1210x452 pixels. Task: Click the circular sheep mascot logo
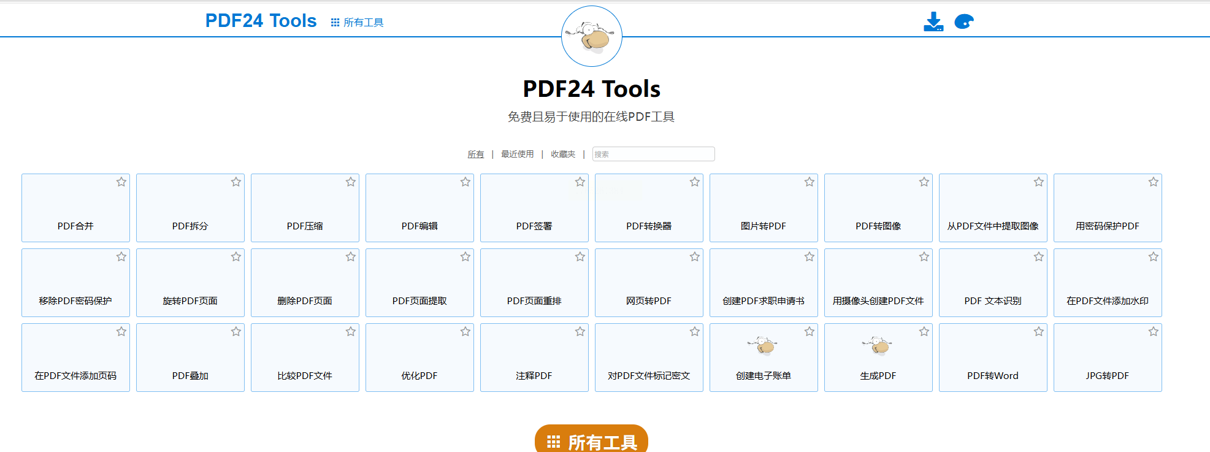pos(592,36)
